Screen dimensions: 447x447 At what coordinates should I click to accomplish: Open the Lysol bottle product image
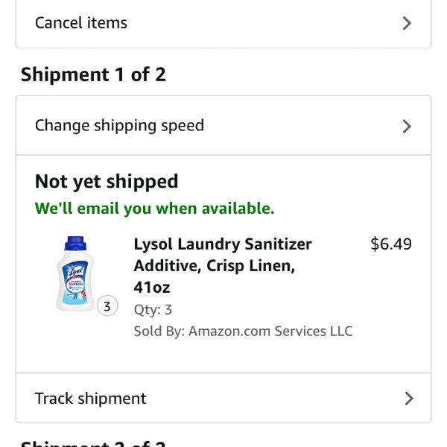75,273
